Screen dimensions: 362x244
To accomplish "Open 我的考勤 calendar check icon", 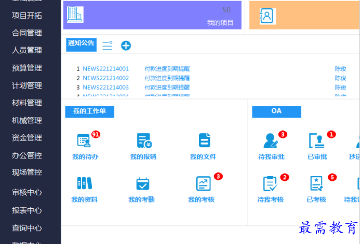I will 143,184.
